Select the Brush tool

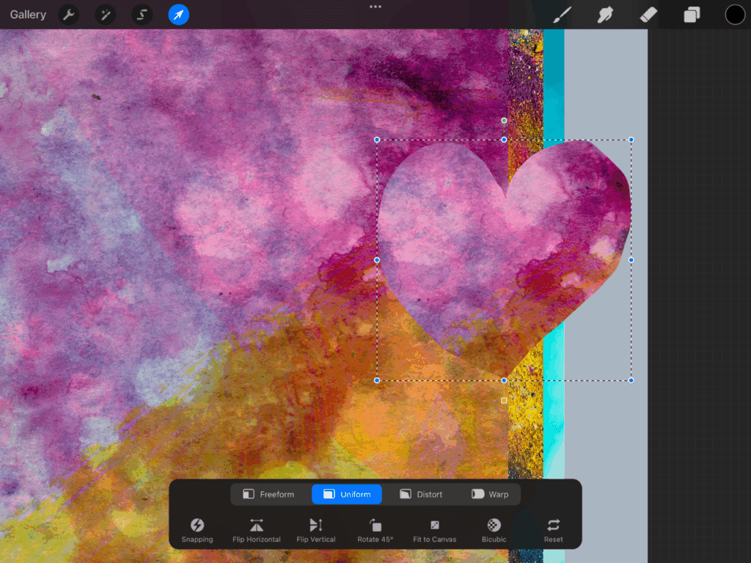coord(563,15)
